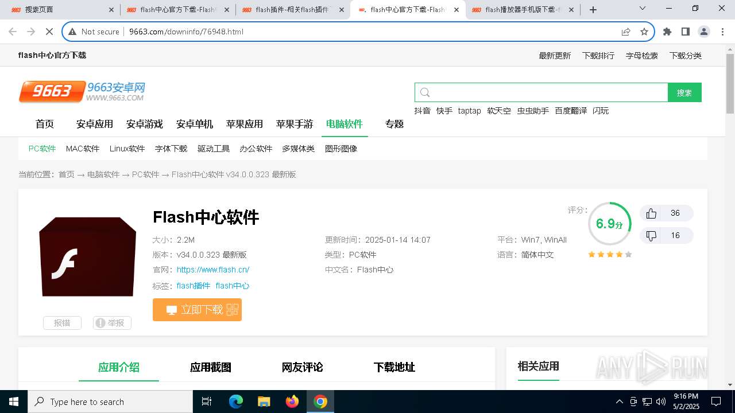Image resolution: width=735 pixels, height=413 pixels.
Task: Open the 电脑软件 nav item
Action: pyautogui.click(x=345, y=124)
